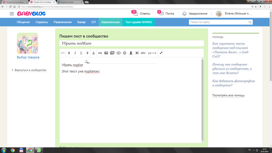Open the smiley emoticon picker

point(125,53)
